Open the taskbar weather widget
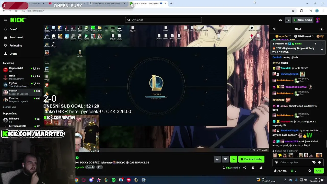The height and width of the screenshot is (184, 327). pos(266,180)
